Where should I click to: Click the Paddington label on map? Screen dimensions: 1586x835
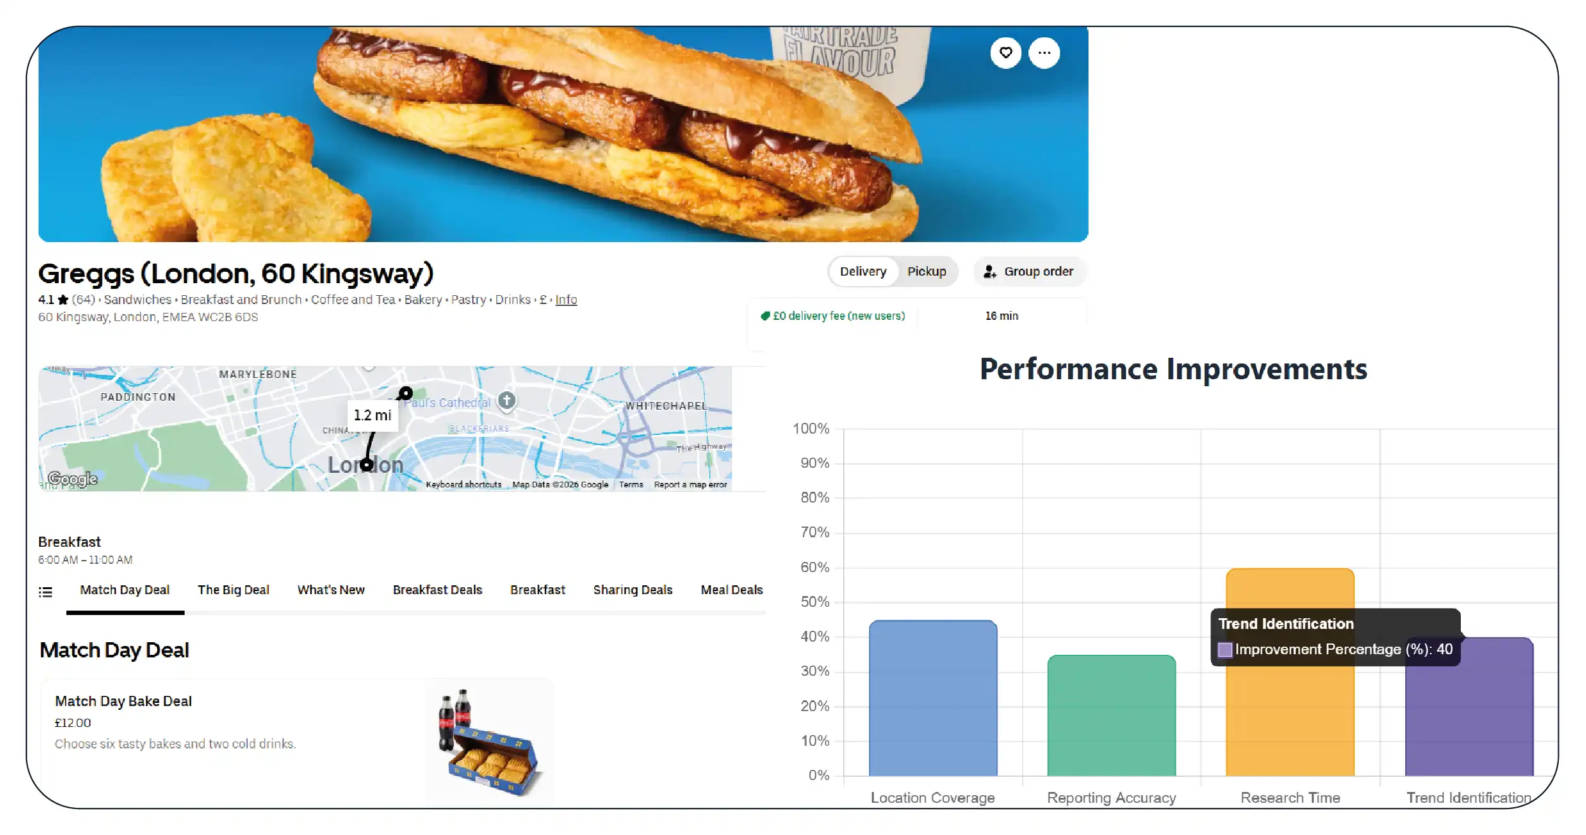coord(138,397)
